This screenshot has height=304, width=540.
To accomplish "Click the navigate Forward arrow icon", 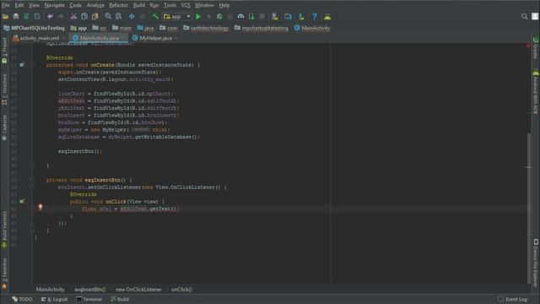I will point(143,17).
